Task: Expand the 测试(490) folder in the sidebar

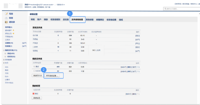Action: tap(5, 53)
